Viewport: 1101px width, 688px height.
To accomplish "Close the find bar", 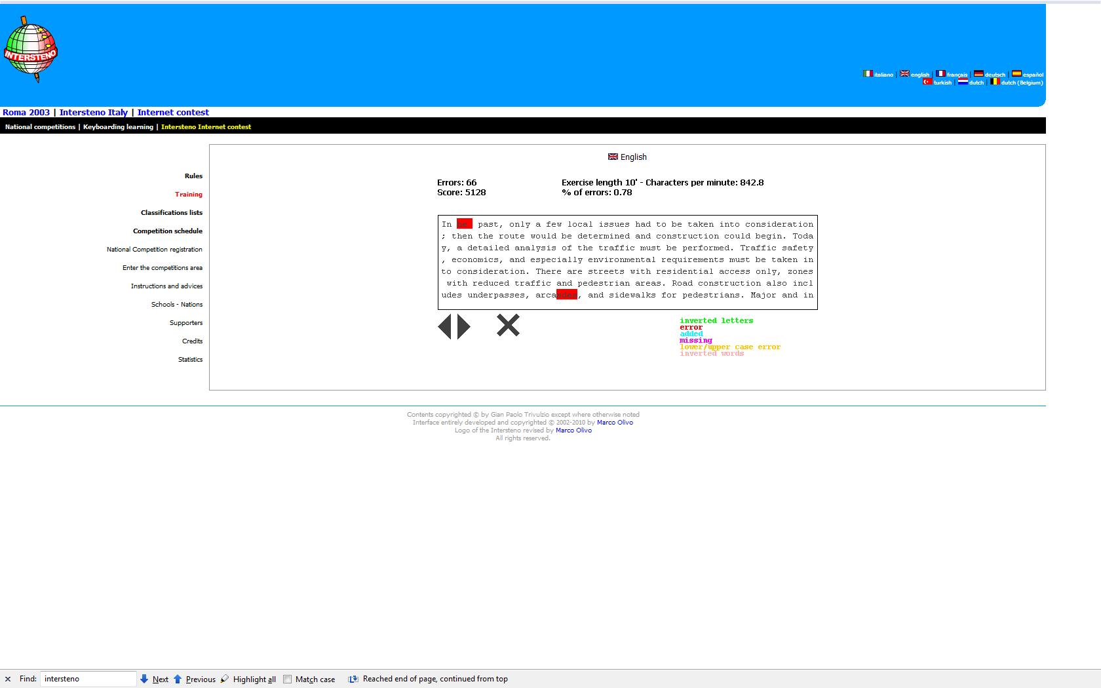I will (8, 679).
